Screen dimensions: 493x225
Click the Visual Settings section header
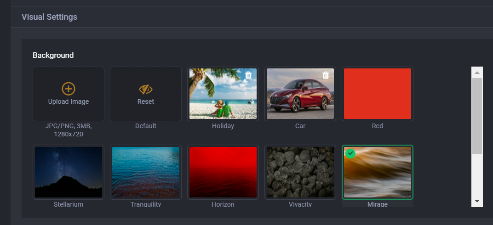point(49,17)
